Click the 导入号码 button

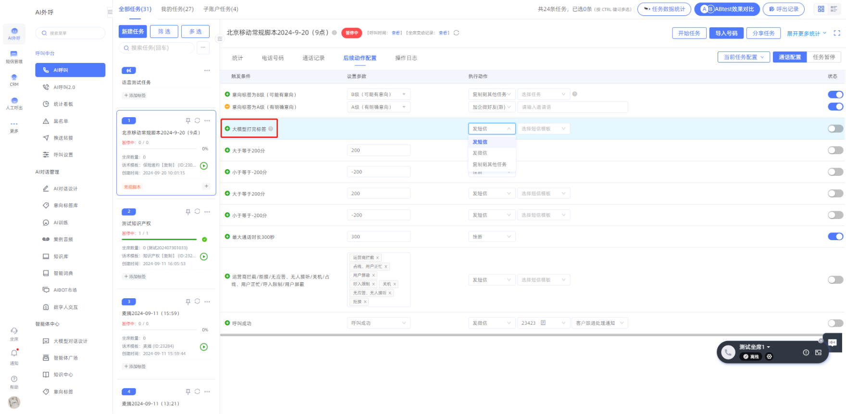point(726,33)
